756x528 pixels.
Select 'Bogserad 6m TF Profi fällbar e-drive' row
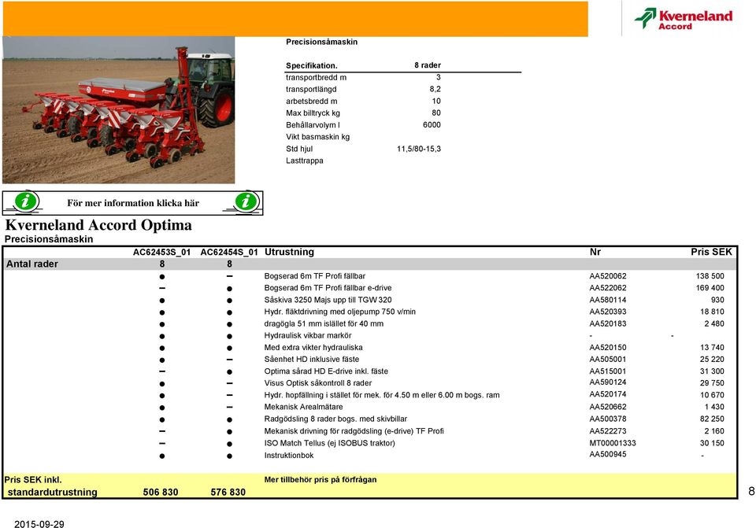point(370,287)
